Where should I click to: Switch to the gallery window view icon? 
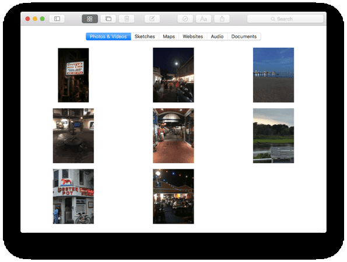[108, 19]
